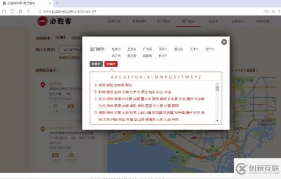Jump to letter Z in alphabet index

(200, 77)
